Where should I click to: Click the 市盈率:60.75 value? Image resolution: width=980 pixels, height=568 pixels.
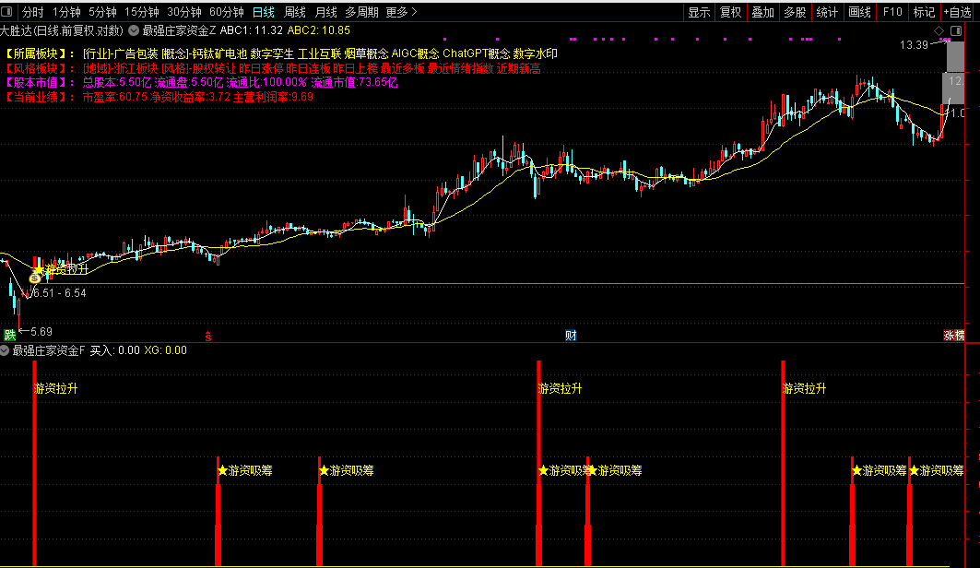click(x=115, y=97)
